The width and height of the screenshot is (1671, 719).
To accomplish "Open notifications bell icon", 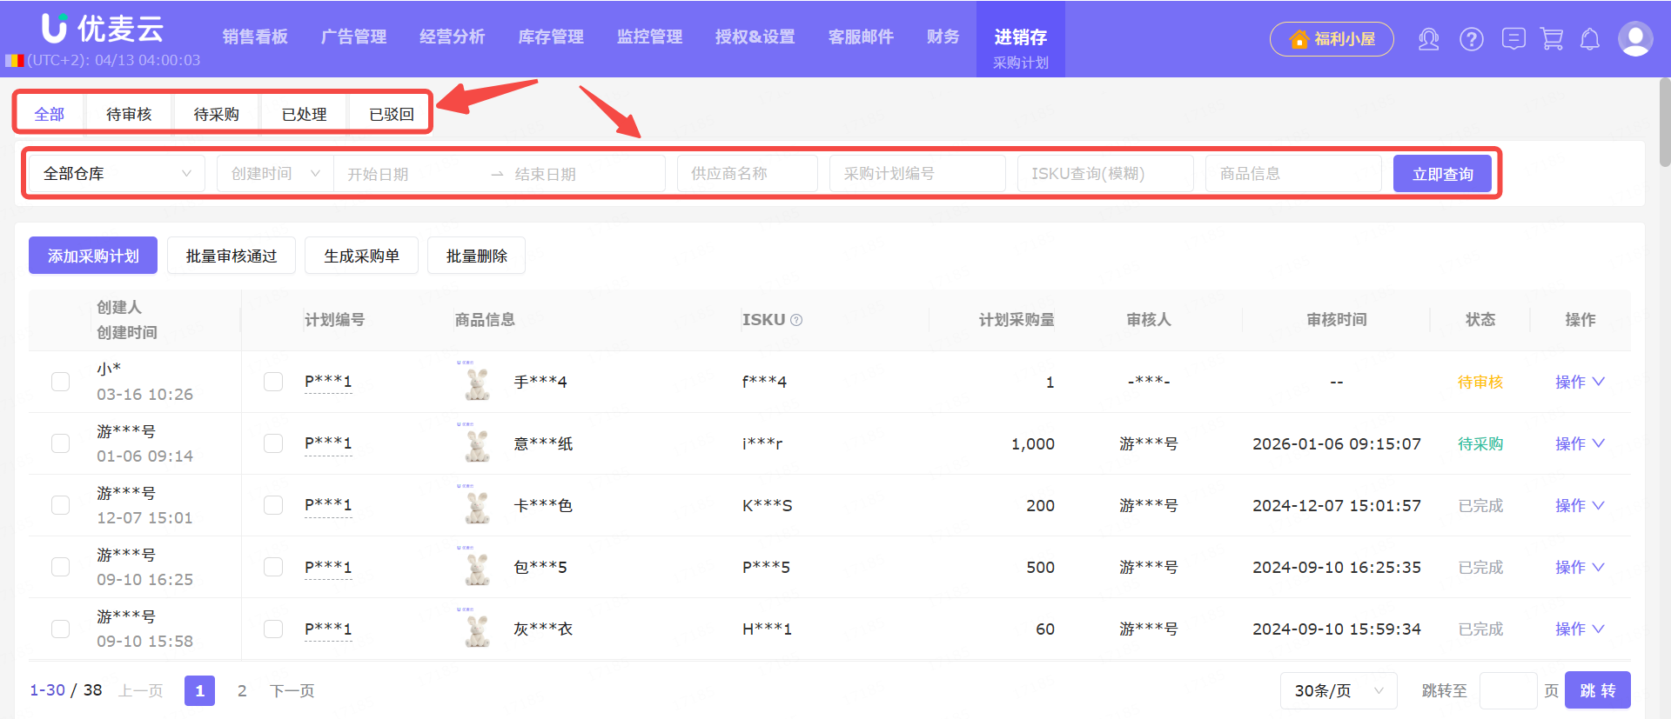I will [1590, 39].
